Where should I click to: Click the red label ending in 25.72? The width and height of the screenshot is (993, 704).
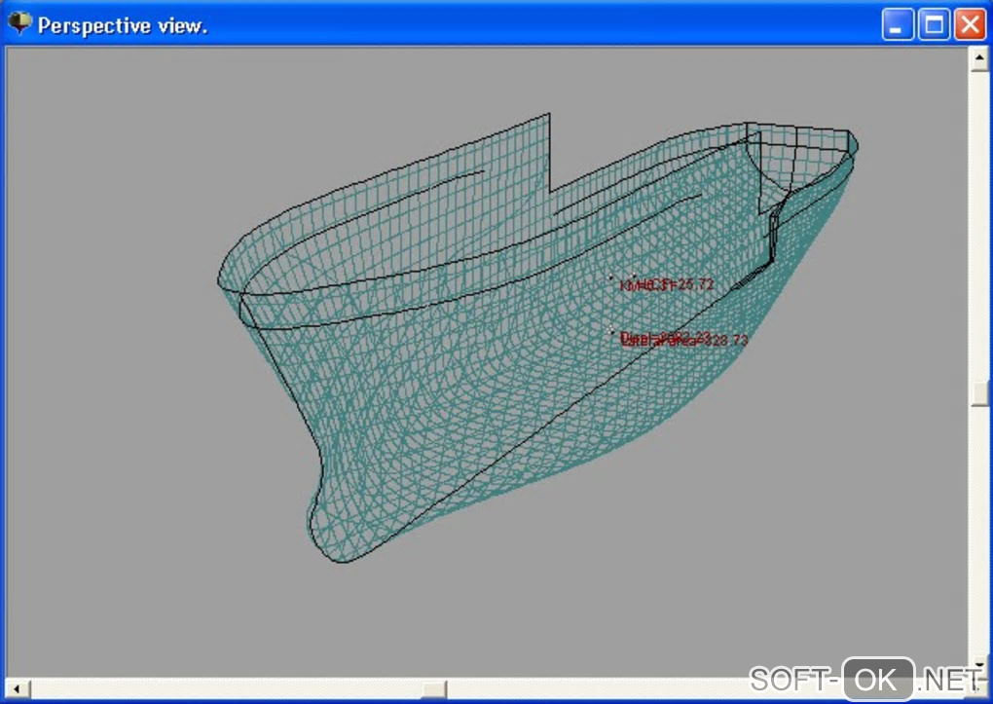(x=666, y=284)
